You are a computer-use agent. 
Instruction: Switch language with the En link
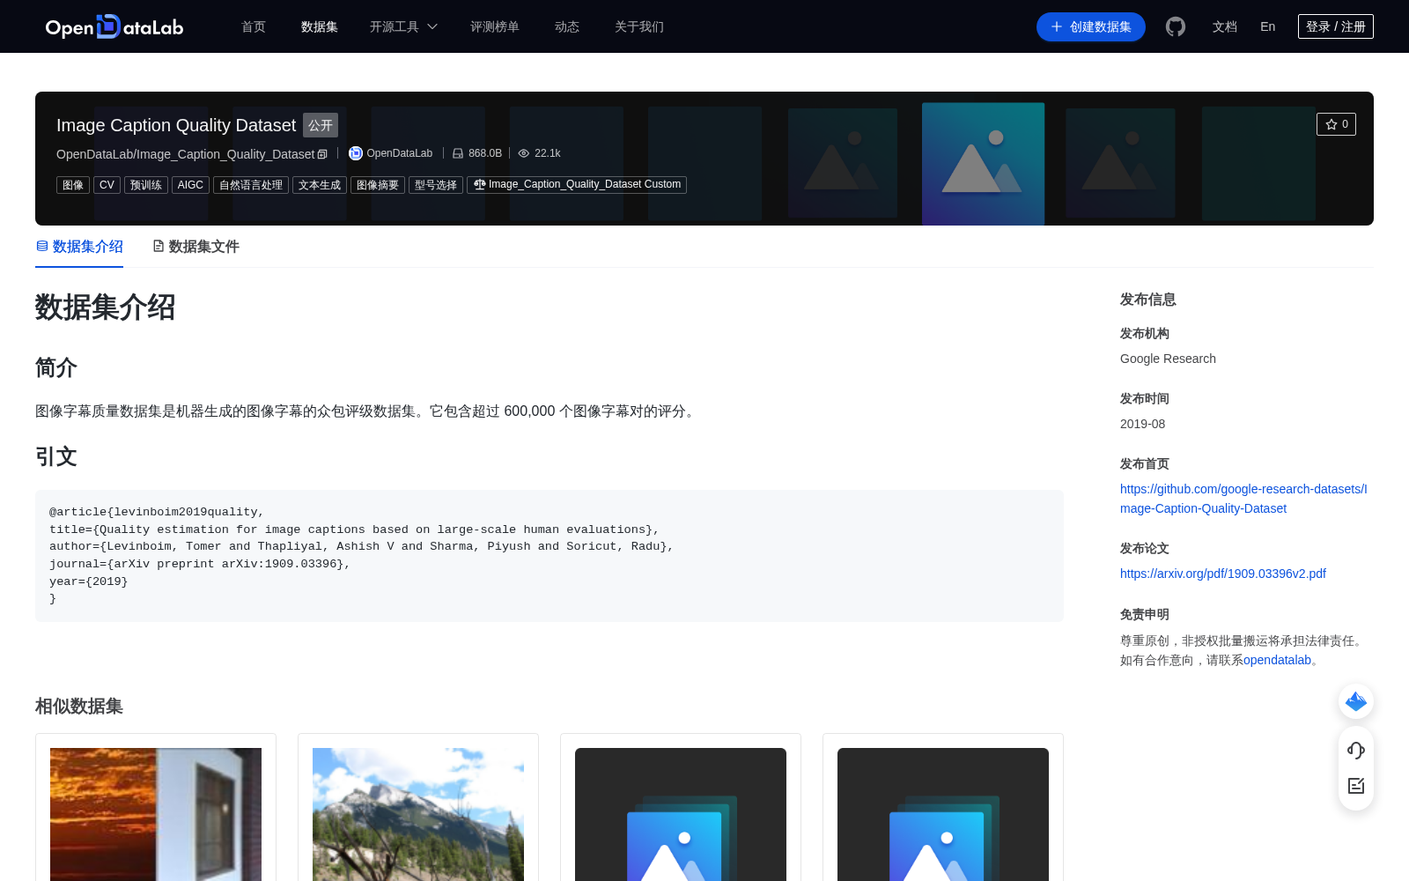pos(1268,26)
